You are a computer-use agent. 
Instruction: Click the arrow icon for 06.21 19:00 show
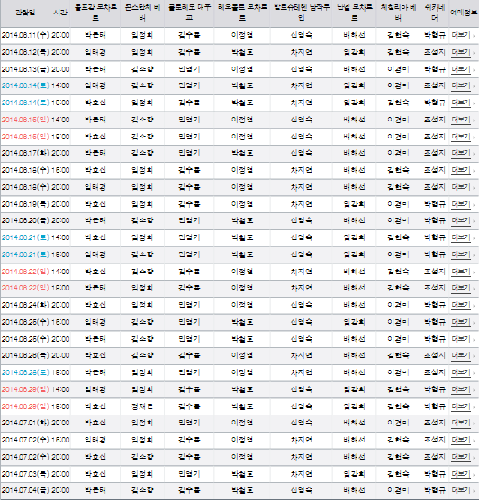tap(474, 255)
